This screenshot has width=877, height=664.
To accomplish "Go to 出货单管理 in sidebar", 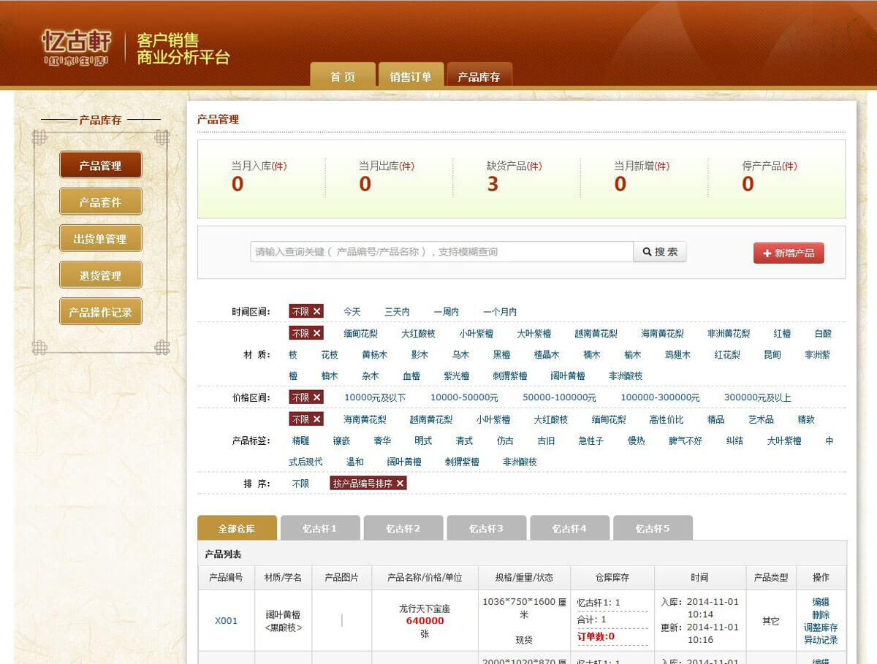I will pyautogui.click(x=100, y=239).
